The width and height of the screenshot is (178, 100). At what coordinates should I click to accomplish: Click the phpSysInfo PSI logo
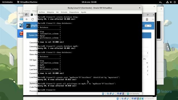28,26
